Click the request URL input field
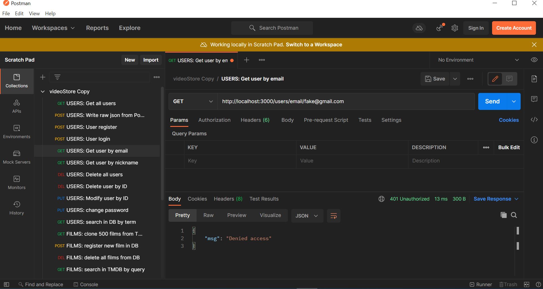Viewport: 543px width, 289px height. coord(346,101)
